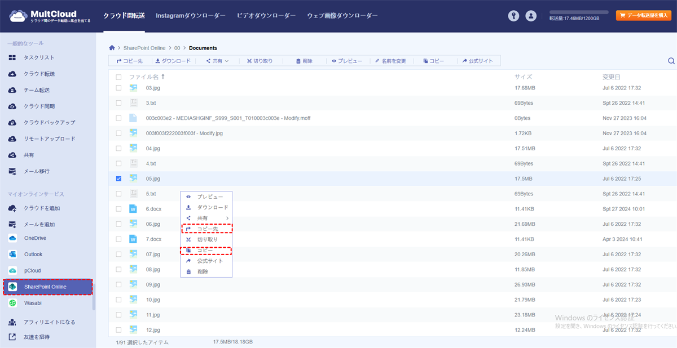Check the box for 4.txt
The image size is (677, 348).
(118, 163)
